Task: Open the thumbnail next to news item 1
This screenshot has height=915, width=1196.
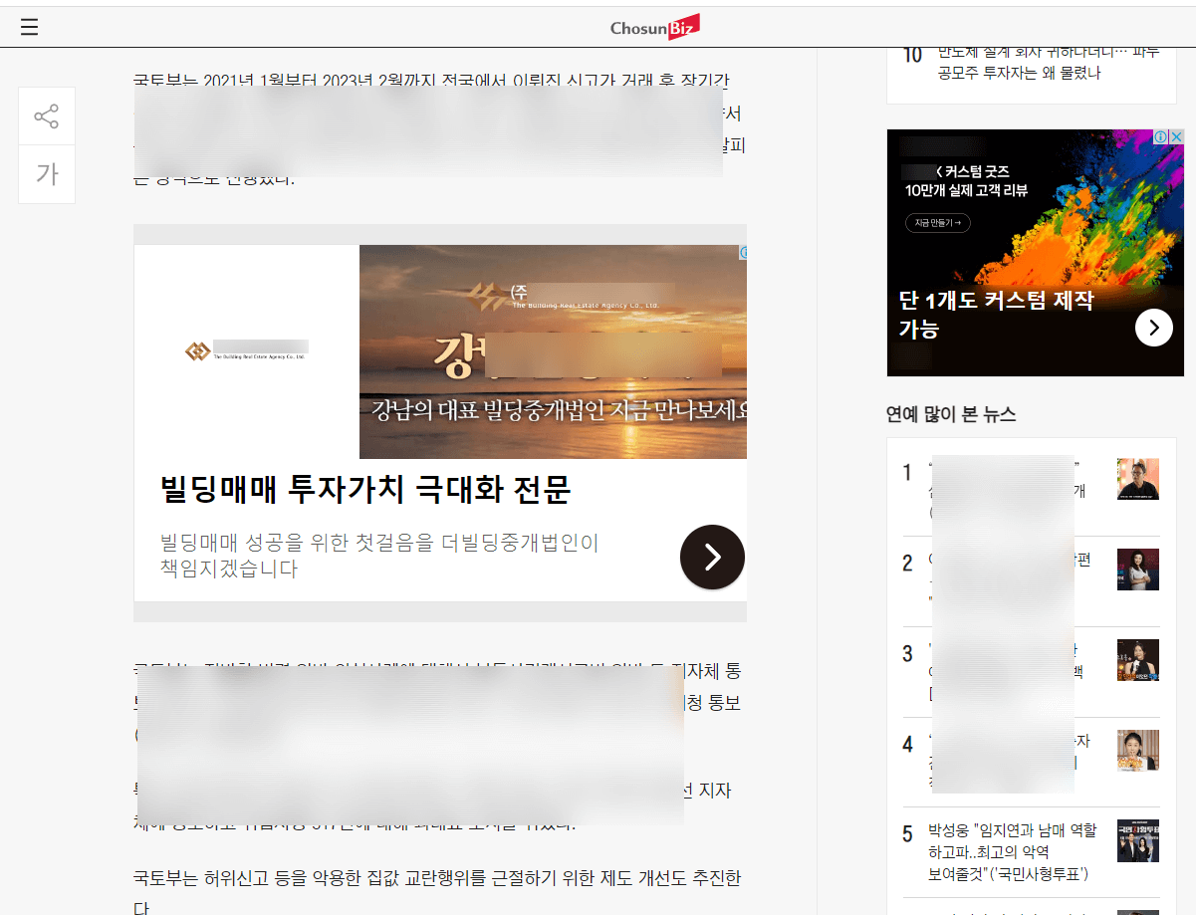Action: (1137, 479)
